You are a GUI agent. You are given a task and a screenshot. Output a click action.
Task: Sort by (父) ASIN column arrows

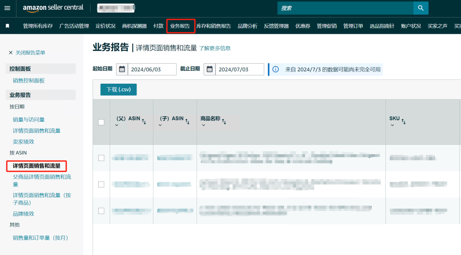pyautogui.click(x=144, y=122)
